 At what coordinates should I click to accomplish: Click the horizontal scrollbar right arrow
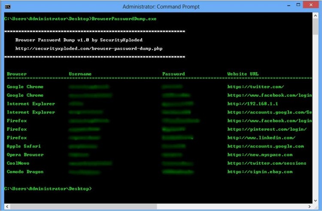pyautogui.click(x=310, y=206)
